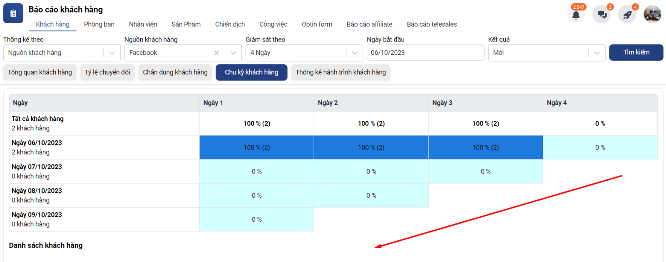The image size is (666, 262).
Task: Open the chat messages icon
Action: (602, 15)
